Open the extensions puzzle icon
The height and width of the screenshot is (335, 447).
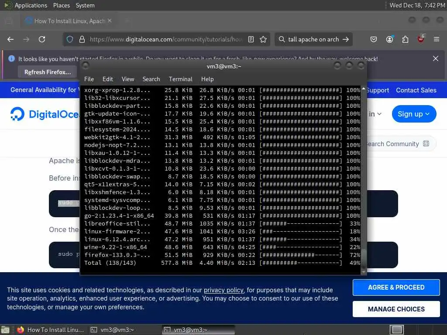pyautogui.click(x=405, y=39)
